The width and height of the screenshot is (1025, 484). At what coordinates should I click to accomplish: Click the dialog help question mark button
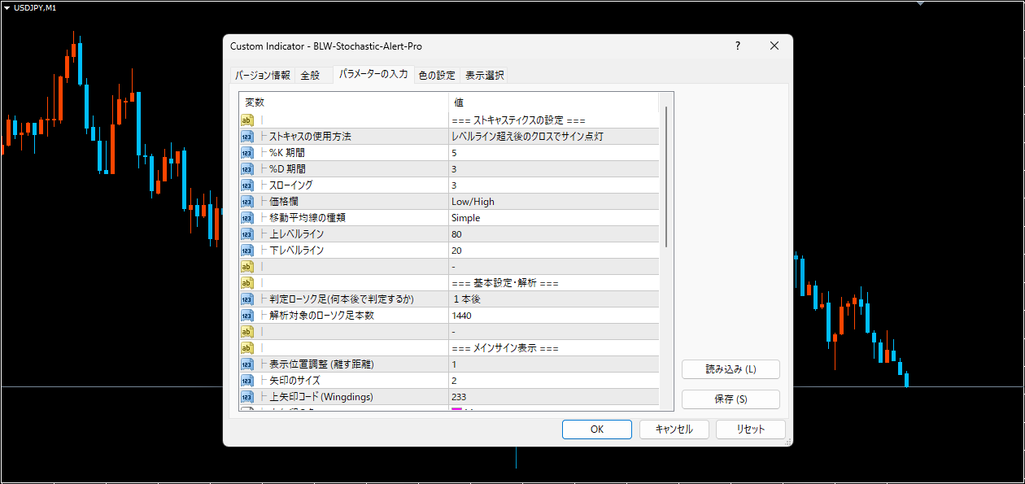(738, 46)
